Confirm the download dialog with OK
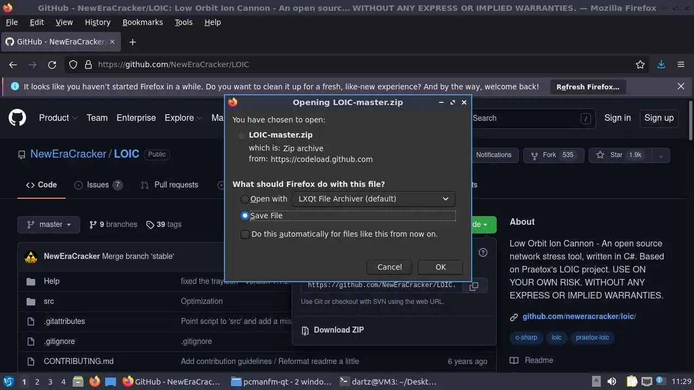Image resolution: width=694 pixels, height=390 pixels. pos(440,267)
